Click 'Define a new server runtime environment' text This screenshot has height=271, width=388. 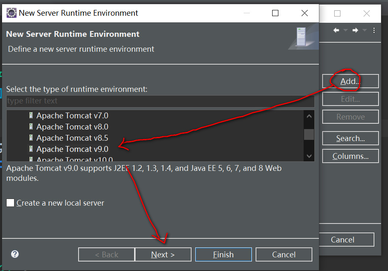click(x=81, y=49)
